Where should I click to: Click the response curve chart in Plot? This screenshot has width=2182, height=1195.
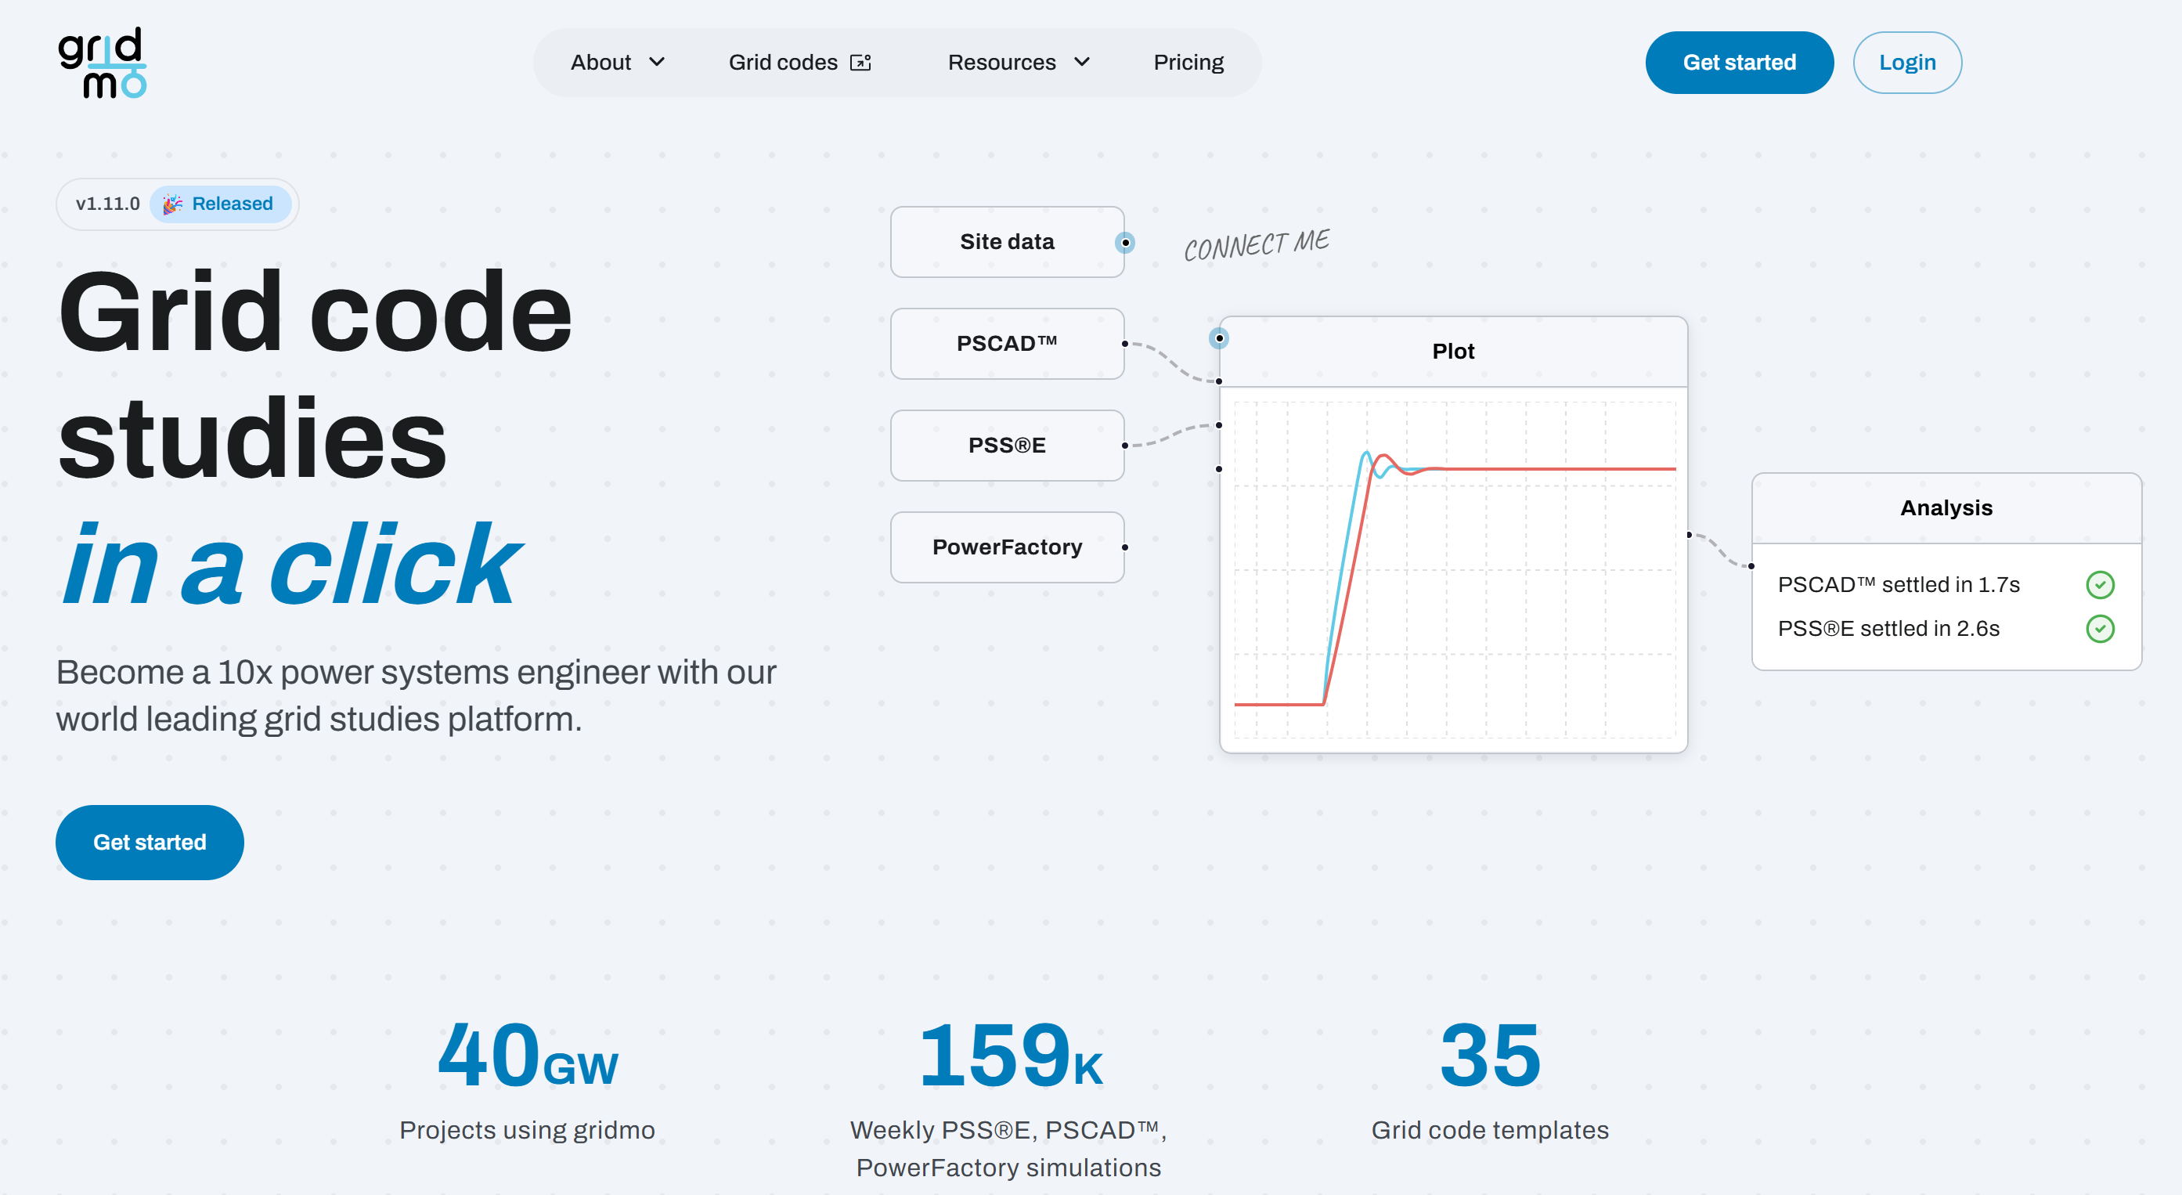pos(1455,569)
